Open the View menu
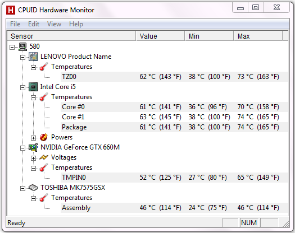This screenshot has height=233, width=295. pos(54,24)
